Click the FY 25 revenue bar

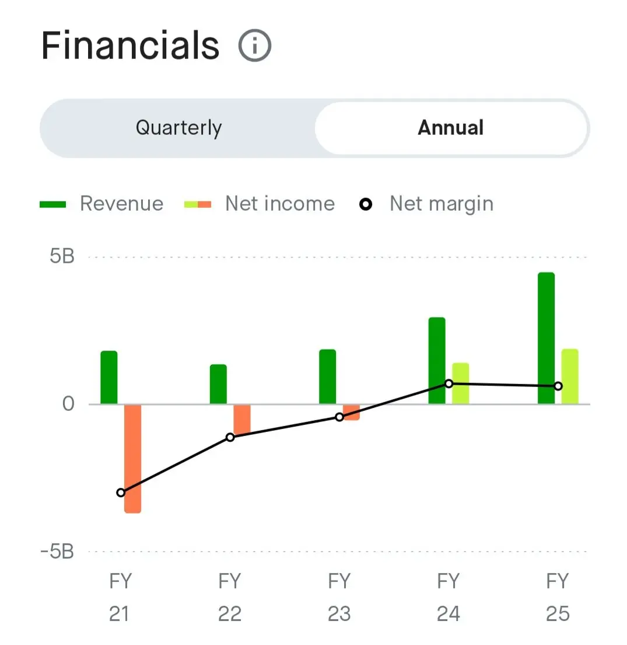(x=546, y=338)
